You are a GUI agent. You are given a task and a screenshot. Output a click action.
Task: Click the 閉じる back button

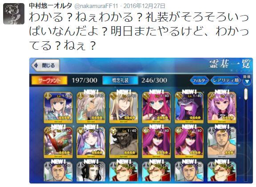[45, 65]
